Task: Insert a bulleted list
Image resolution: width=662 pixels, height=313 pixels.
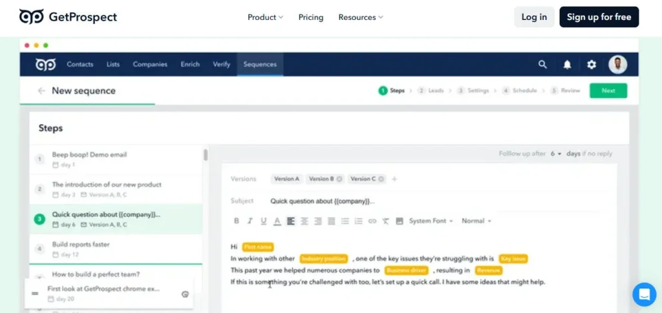Action: [345, 221]
